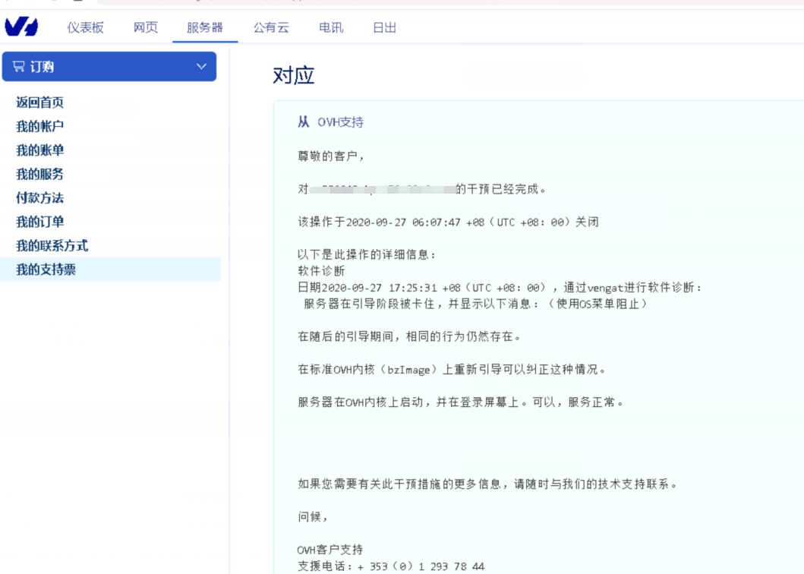Select the highlighted 我的支持票 item
The height and width of the screenshot is (574, 804).
pyautogui.click(x=46, y=270)
